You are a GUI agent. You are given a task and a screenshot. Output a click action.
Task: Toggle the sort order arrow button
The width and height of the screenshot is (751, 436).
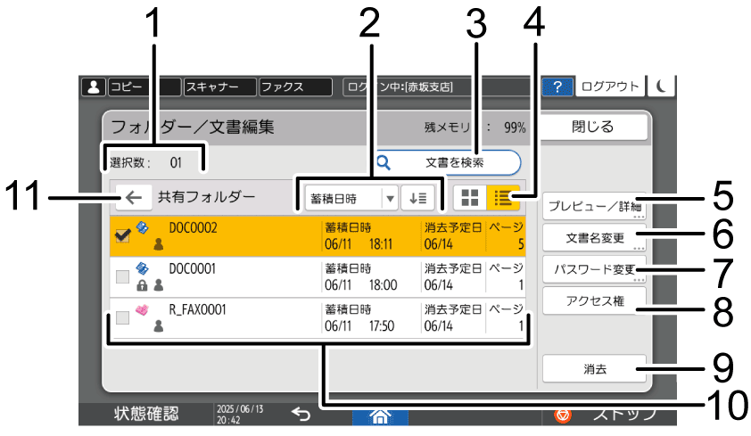(x=417, y=198)
